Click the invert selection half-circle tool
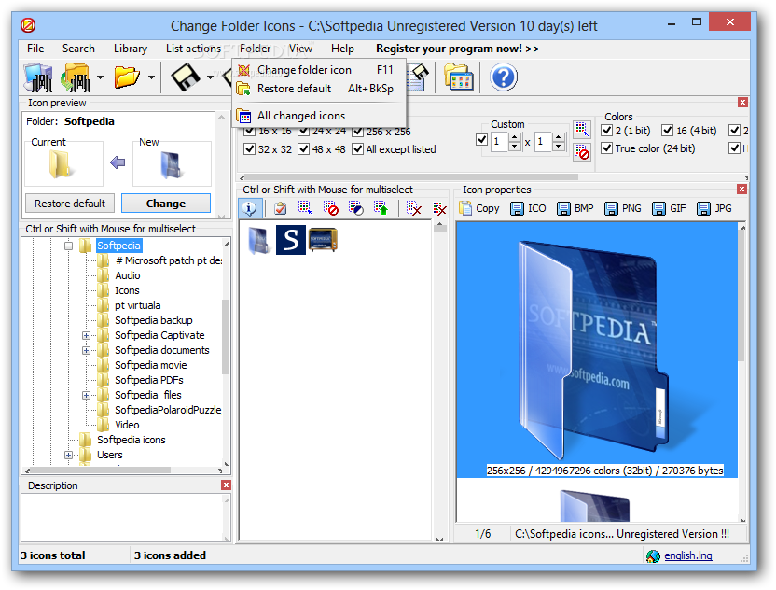The height and width of the screenshot is (590, 776). click(355, 208)
